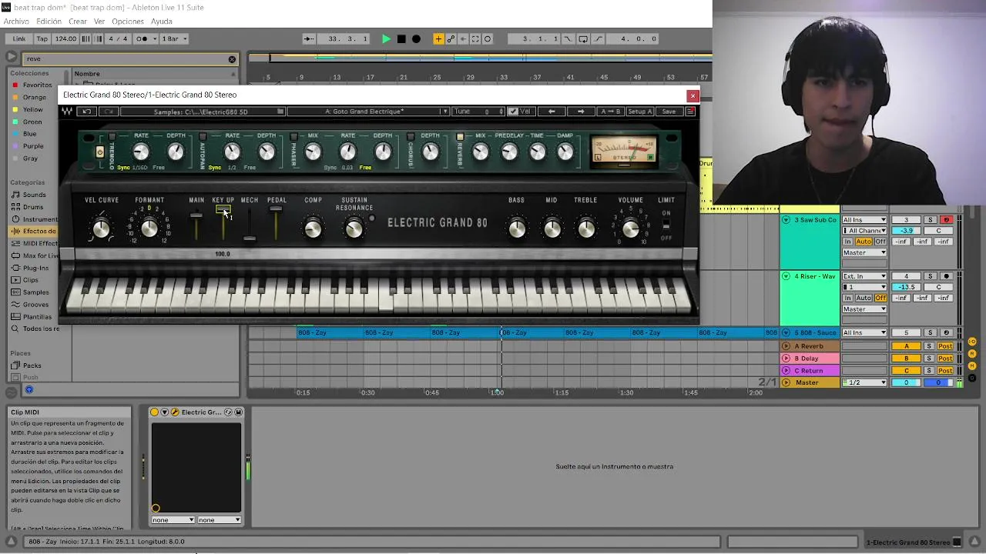Select the Sounds category in the browser
Screen dimensions: 986x554
pos(34,195)
